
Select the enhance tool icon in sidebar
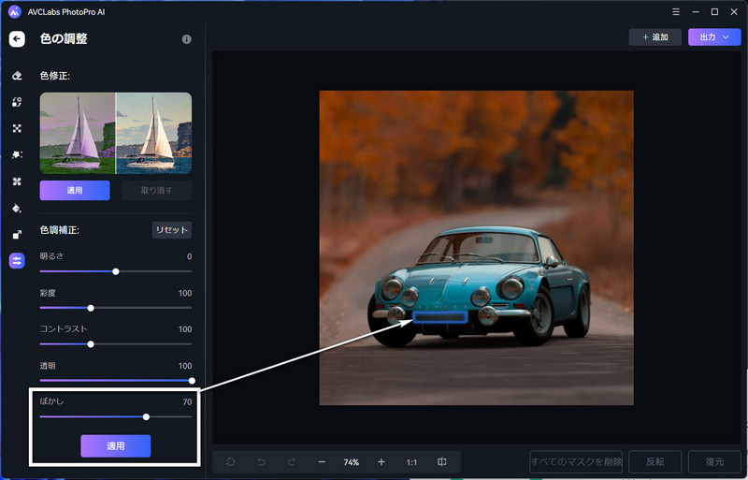click(17, 128)
